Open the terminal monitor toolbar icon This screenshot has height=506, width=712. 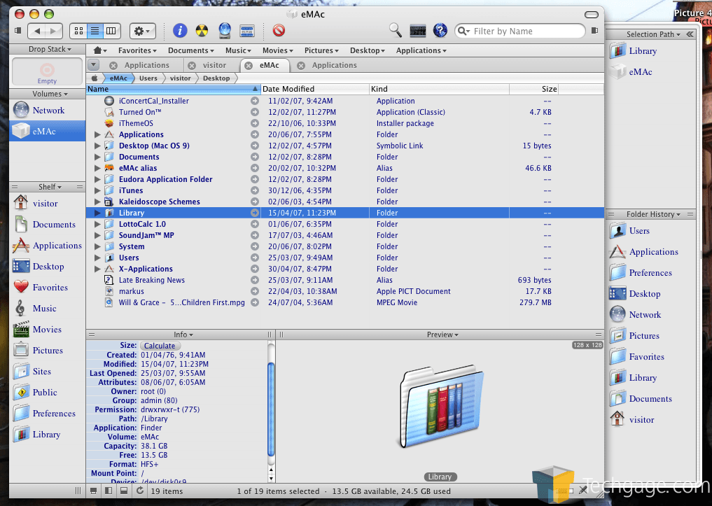tap(418, 31)
